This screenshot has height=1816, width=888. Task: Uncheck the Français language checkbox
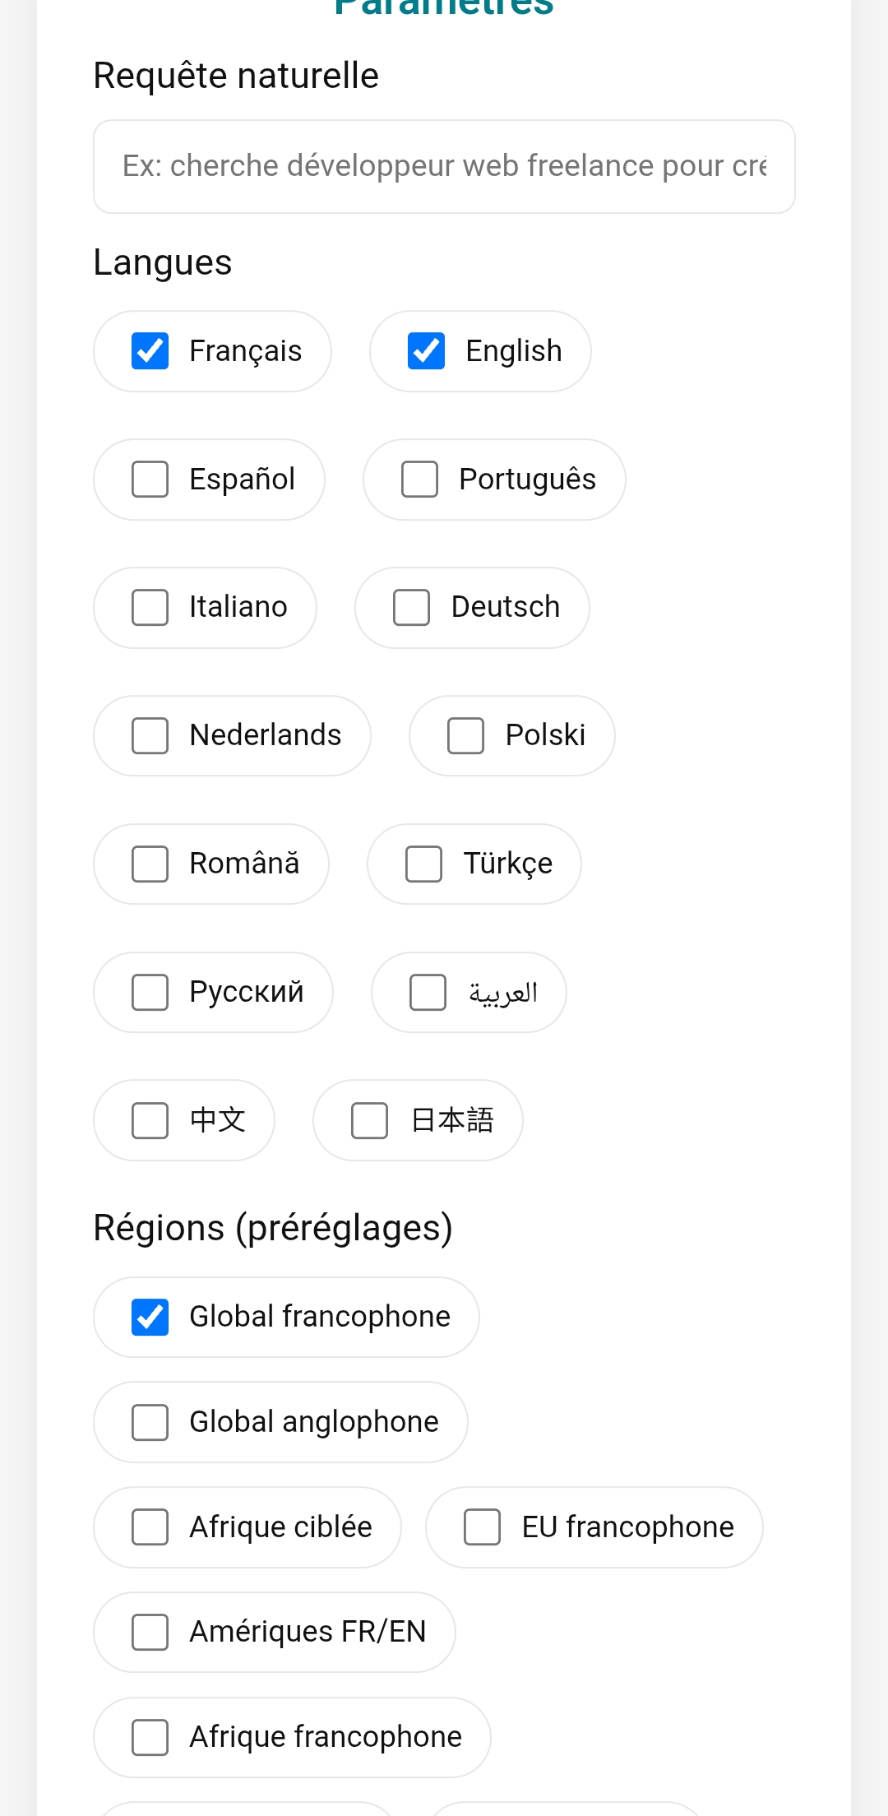tap(150, 351)
